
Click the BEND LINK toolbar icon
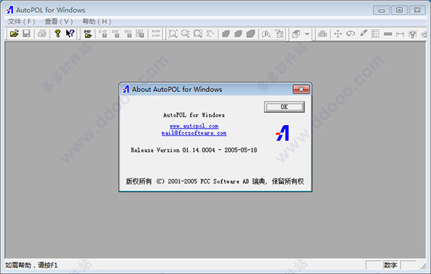point(156,34)
